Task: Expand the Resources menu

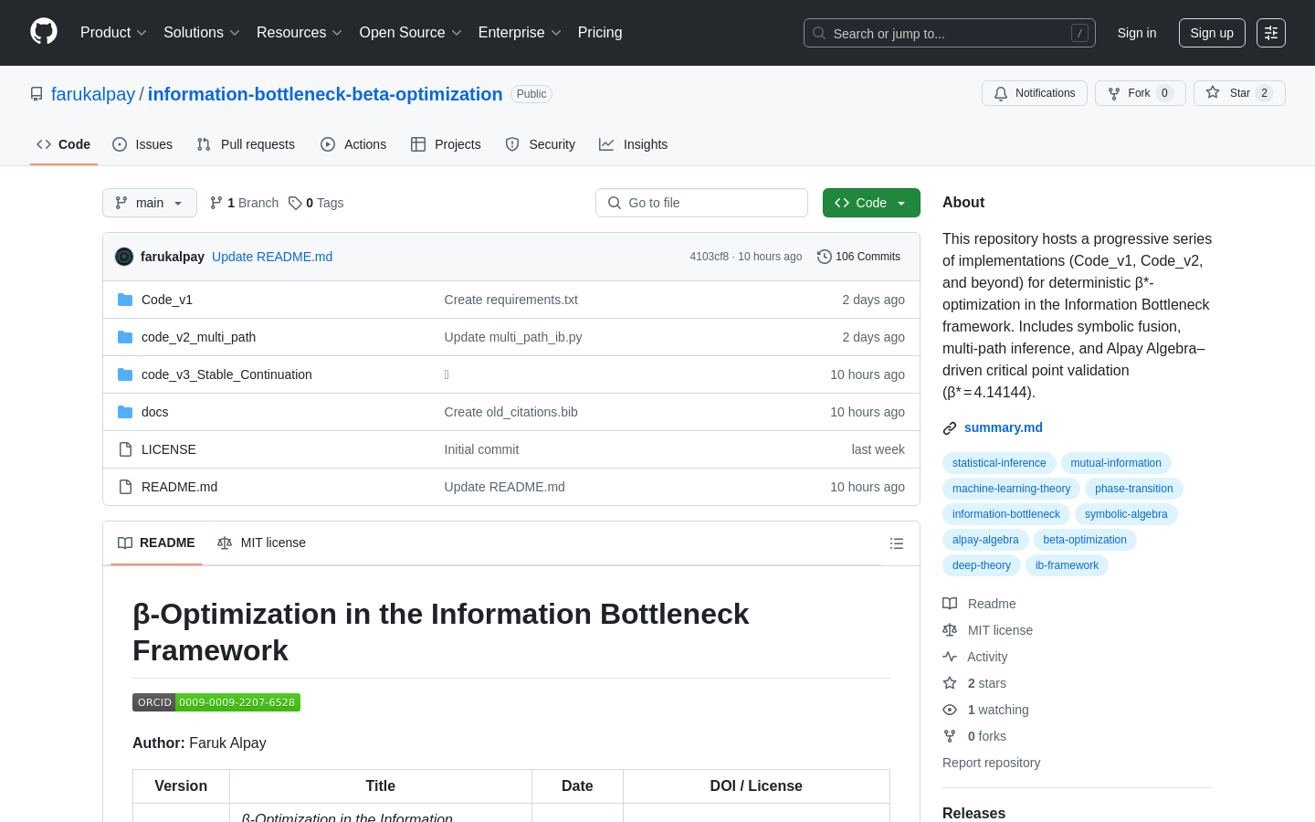Action: tap(300, 32)
